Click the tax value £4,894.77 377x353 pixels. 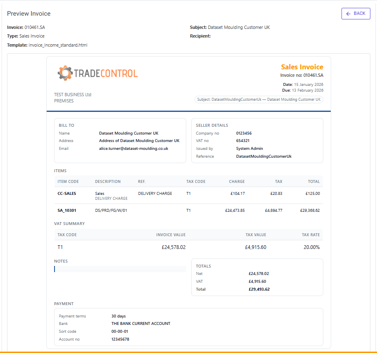click(274, 211)
